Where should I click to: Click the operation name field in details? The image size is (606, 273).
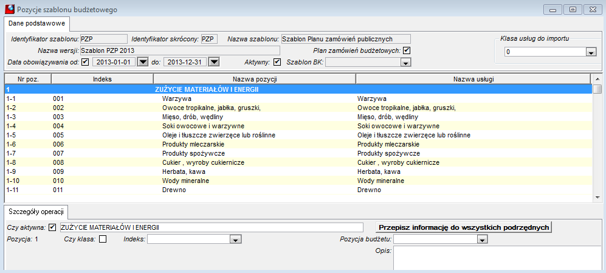(x=212, y=227)
